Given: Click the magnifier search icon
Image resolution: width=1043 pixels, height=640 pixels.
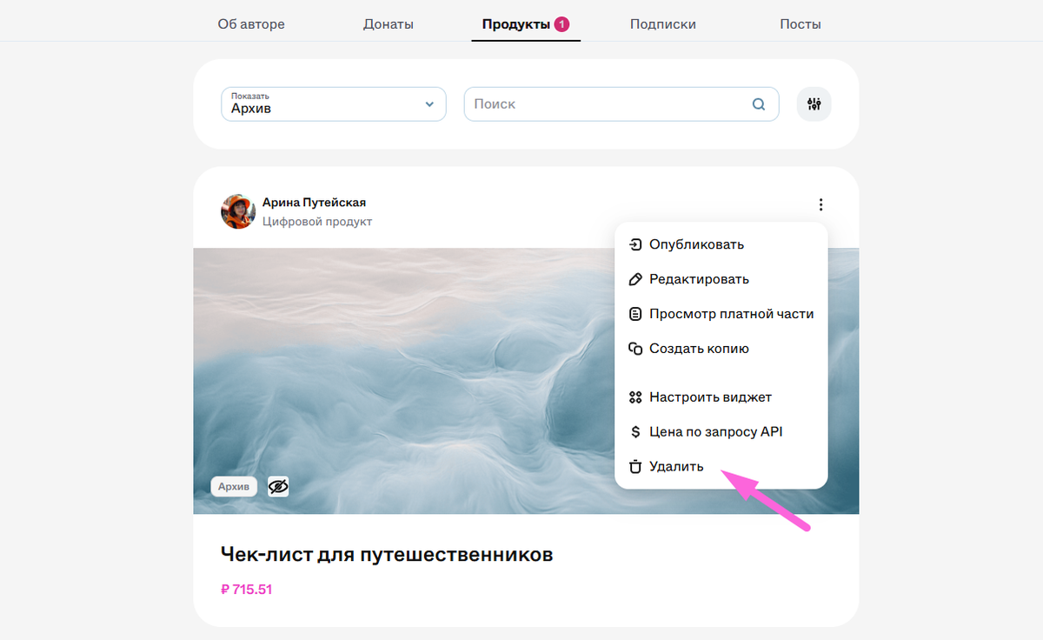Looking at the screenshot, I should [759, 104].
